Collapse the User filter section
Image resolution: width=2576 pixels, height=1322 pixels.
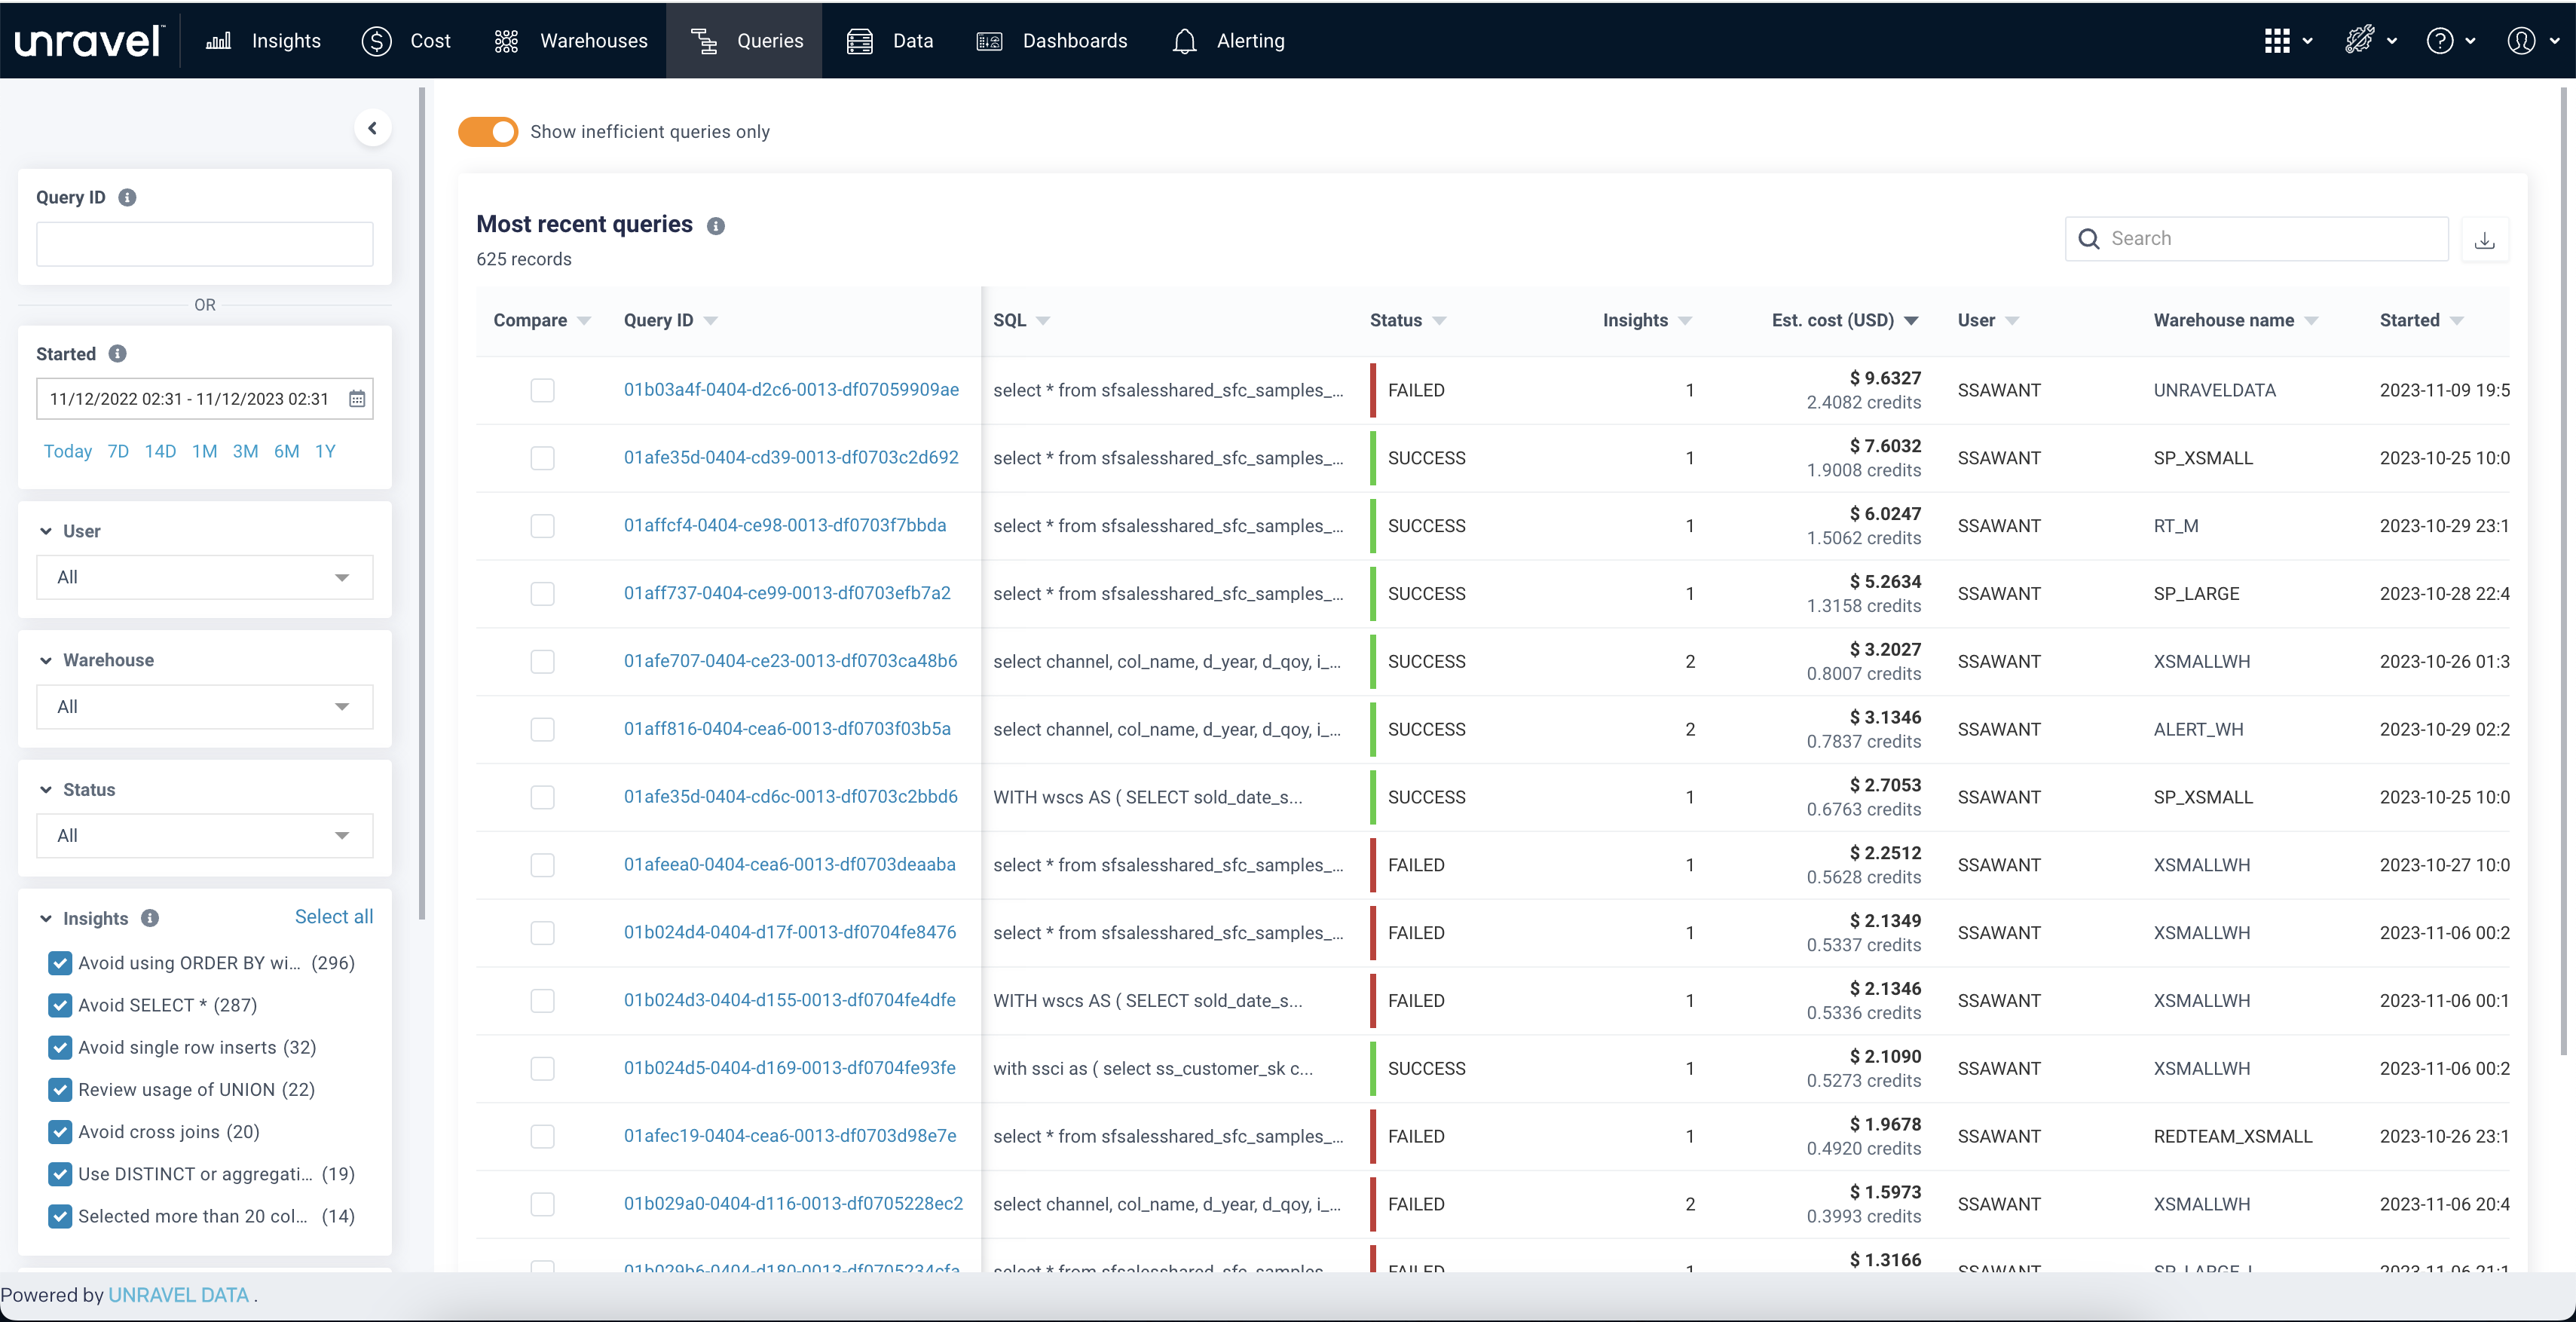[x=46, y=531]
